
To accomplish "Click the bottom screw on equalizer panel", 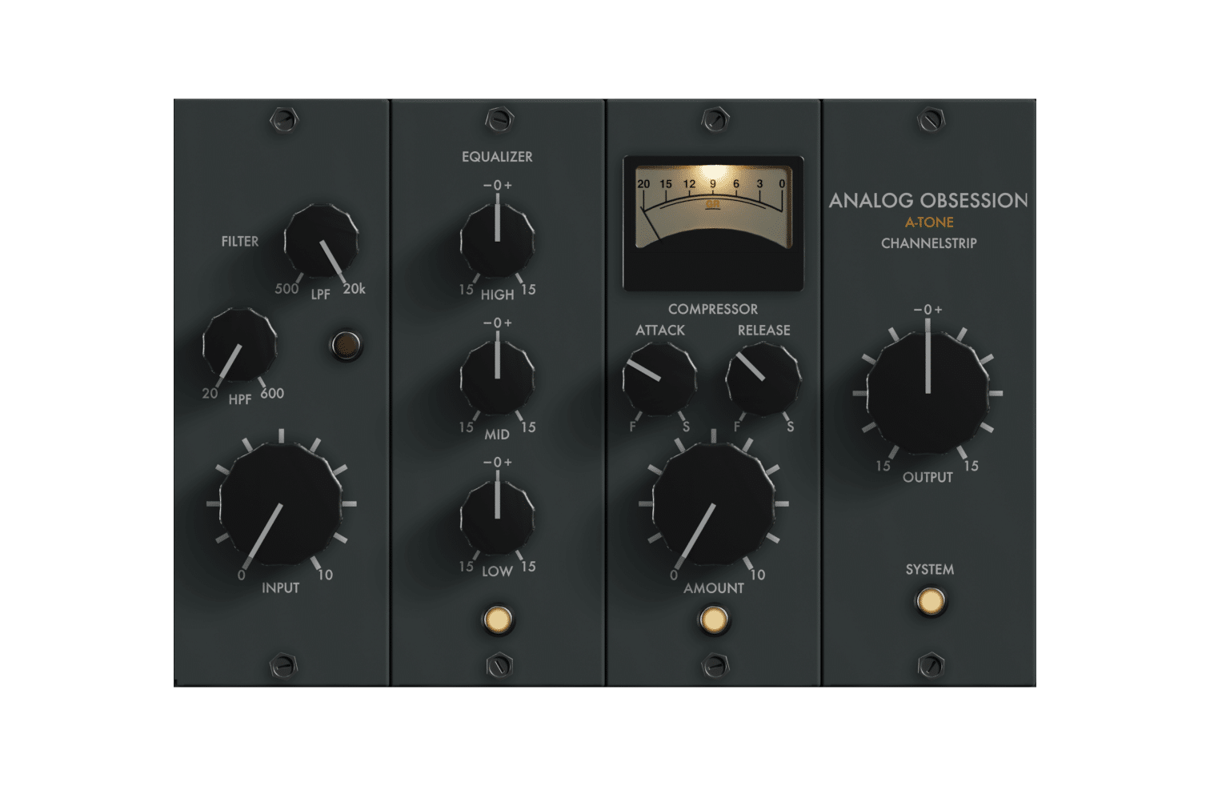I will pyautogui.click(x=499, y=665).
